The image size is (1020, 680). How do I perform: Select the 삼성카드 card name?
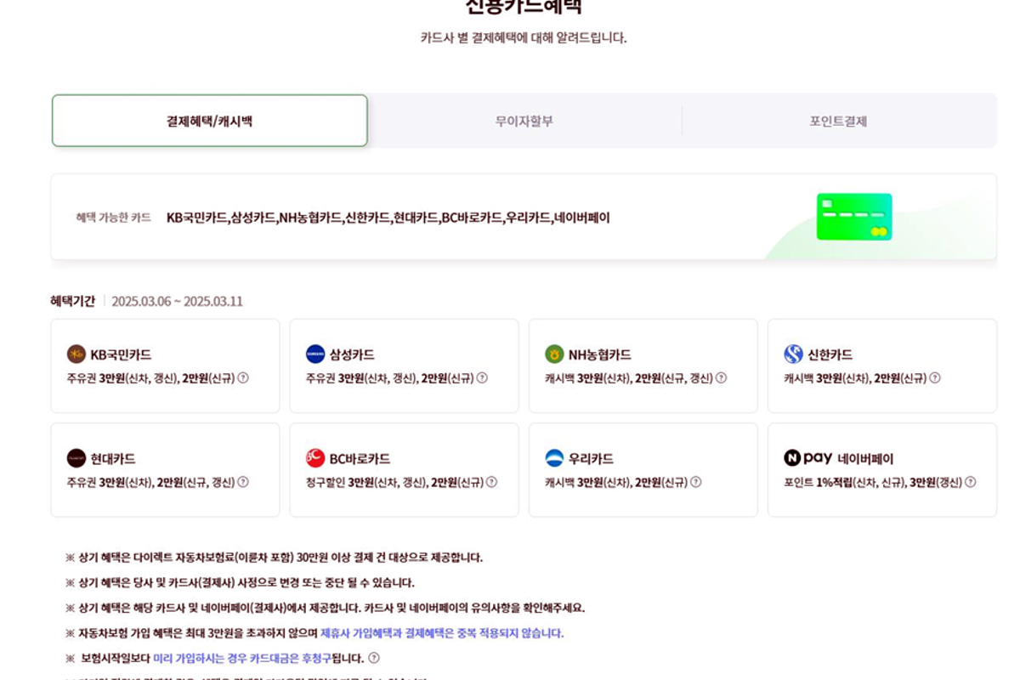click(x=352, y=354)
